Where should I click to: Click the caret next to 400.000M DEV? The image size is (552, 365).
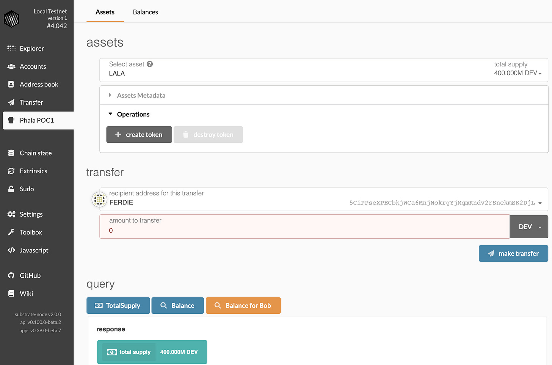coord(540,74)
